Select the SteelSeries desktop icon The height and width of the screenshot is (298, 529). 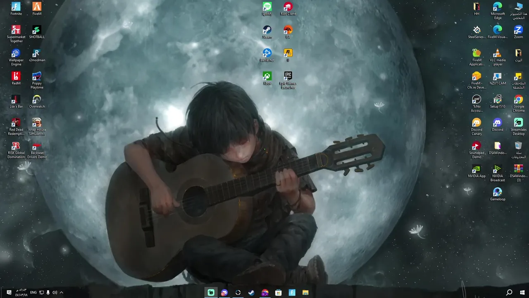tap(477, 32)
